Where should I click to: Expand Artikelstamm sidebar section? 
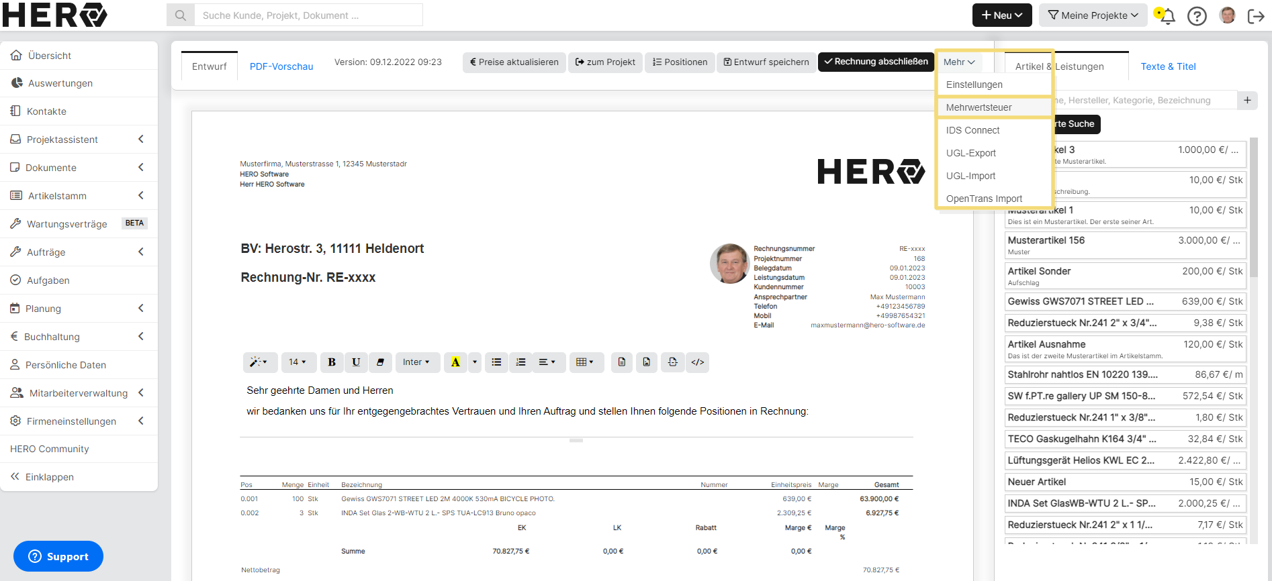click(x=79, y=196)
